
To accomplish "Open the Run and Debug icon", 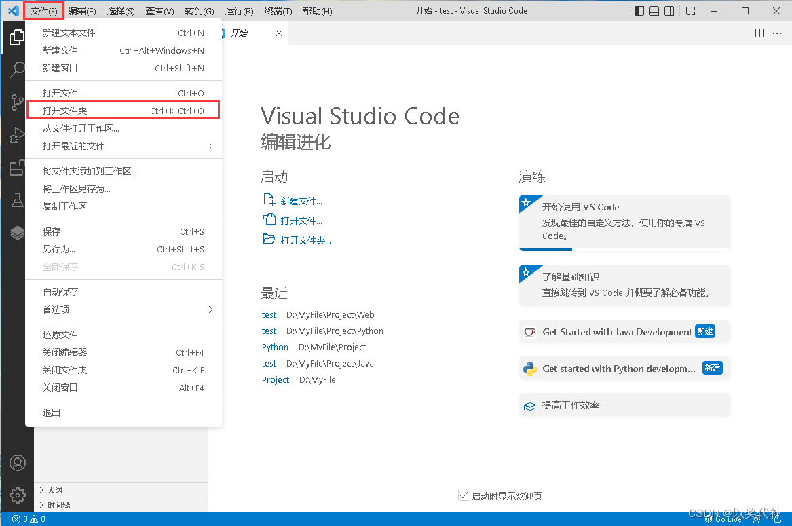I will point(17,136).
